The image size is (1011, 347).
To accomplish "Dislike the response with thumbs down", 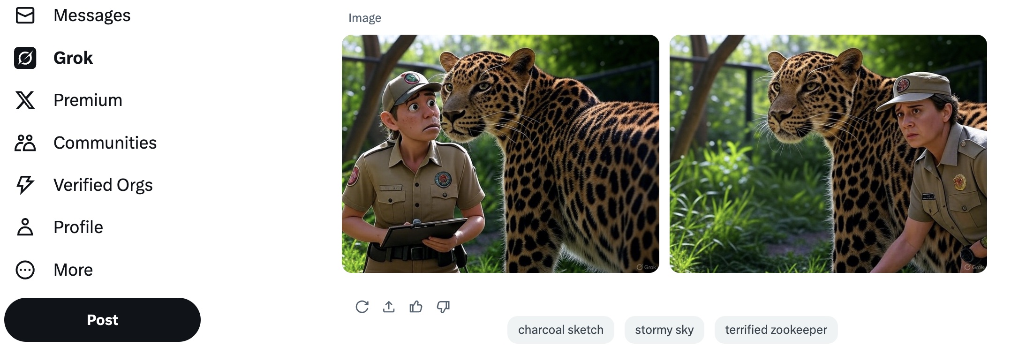I will [443, 307].
